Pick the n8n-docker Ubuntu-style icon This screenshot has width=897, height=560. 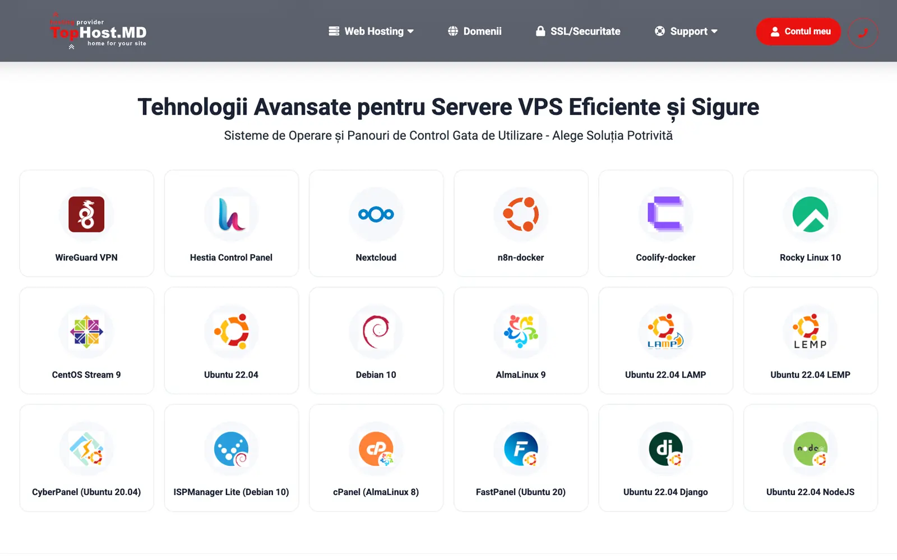pos(521,214)
